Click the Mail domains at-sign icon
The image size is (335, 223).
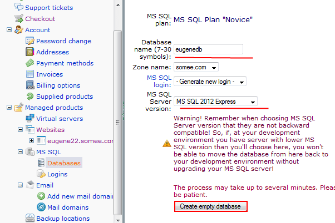pos(41,207)
